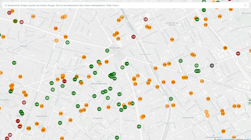The width and height of the screenshot is (251, 140).
Task: Select the orange 4.16 marker
Action: pyautogui.click(x=65, y=37)
